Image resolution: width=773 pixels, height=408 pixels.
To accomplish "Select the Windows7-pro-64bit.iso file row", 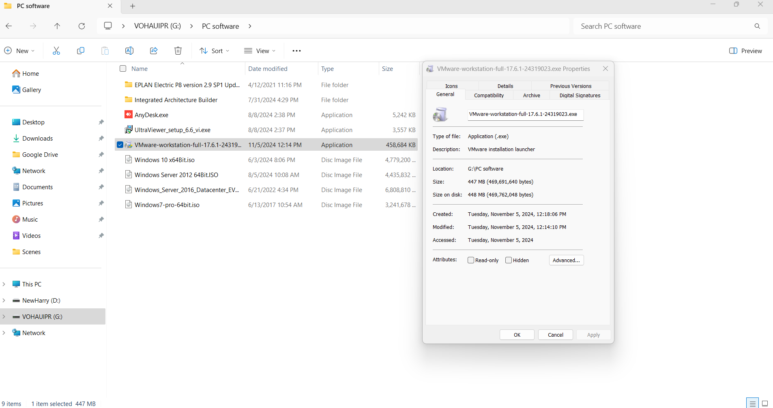I will tap(266, 205).
